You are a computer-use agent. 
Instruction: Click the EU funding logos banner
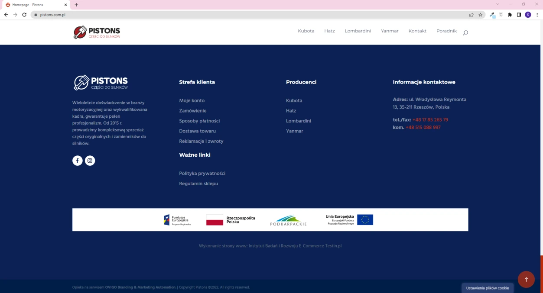[x=270, y=220]
